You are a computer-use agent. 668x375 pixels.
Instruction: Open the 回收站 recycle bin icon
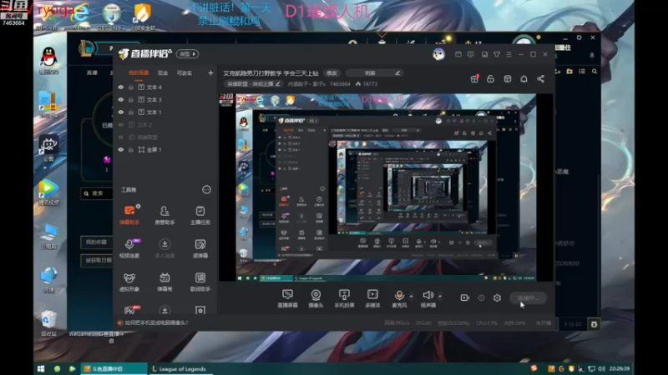click(x=48, y=323)
